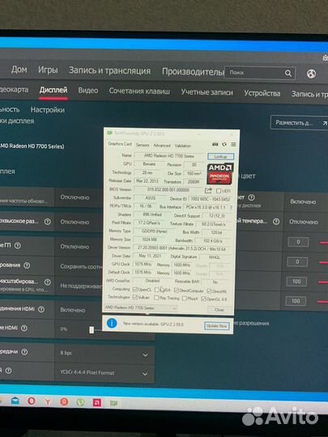The width and height of the screenshot is (328, 437).
Task: Toggle the Включено value in соединения HDMI row
Action: 73,310
